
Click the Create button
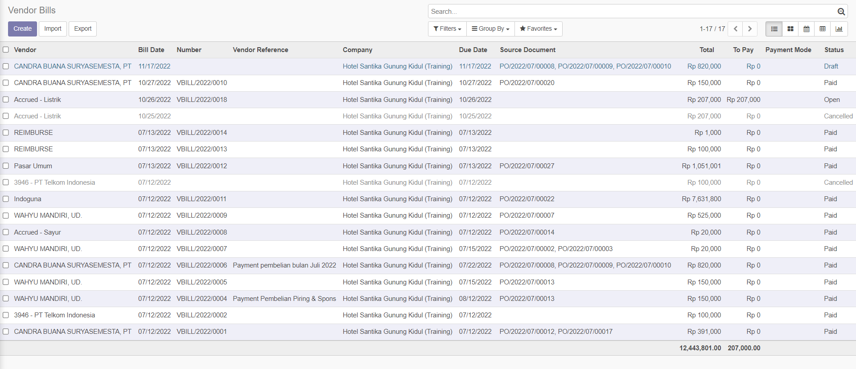(22, 29)
